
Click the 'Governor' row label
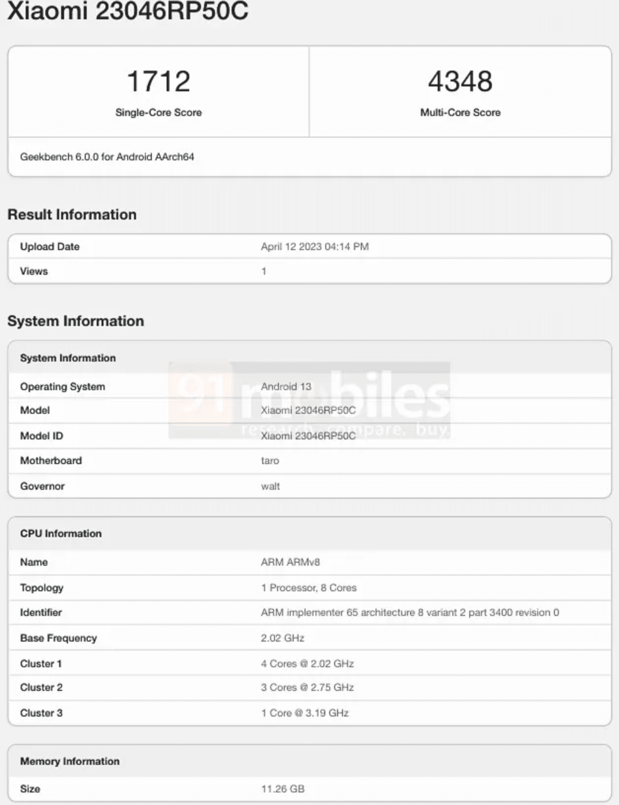tap(42, 486)
